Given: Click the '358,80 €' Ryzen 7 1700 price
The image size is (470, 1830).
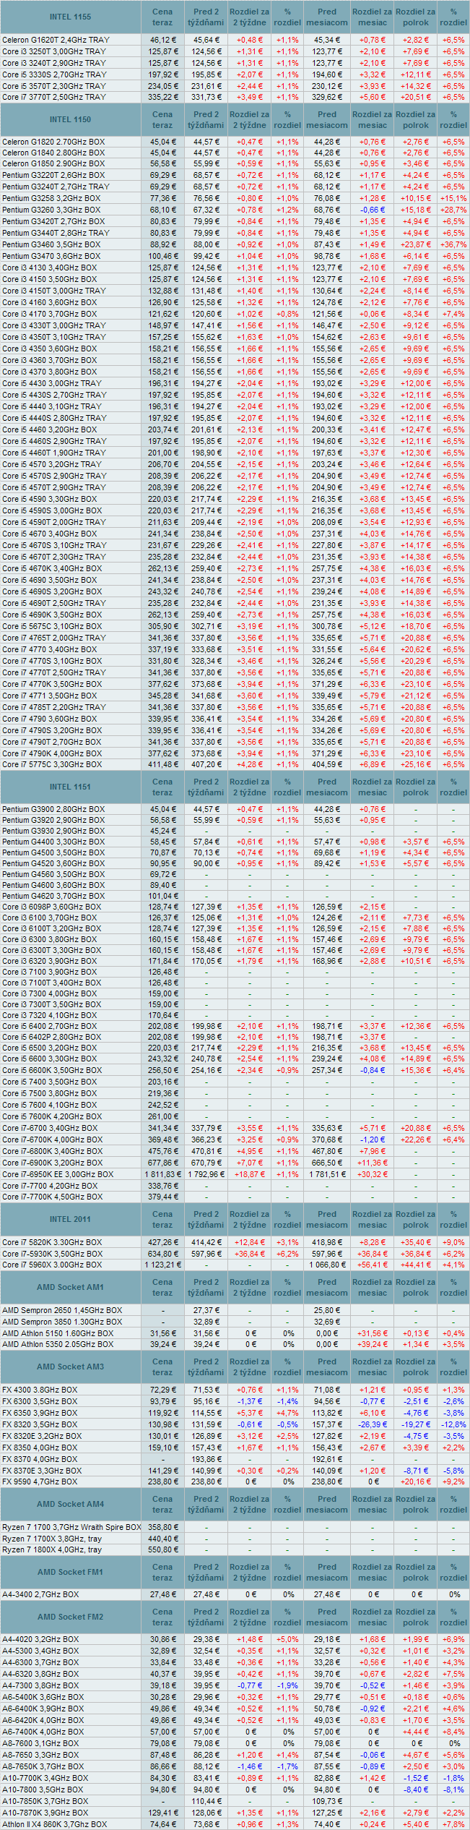Looking at the screenshot, I should tap(163, 1527).
